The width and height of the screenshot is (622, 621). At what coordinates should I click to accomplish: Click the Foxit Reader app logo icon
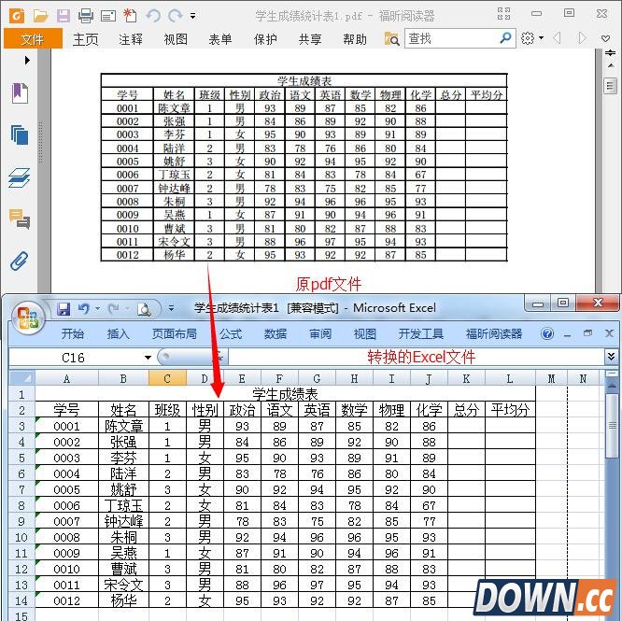coord(17,16)
